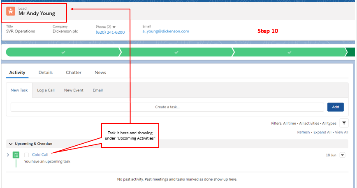Click the a_young@dickenson.com email link
The image size is (357, 188).
pos(166,31)
